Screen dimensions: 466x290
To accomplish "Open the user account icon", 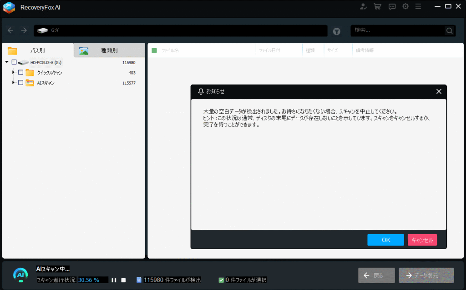I will pos(363,6).
